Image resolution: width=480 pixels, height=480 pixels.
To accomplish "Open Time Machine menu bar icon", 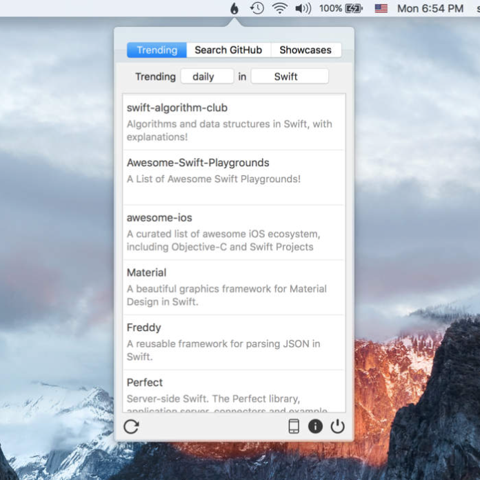I will [x=257, y=8].
